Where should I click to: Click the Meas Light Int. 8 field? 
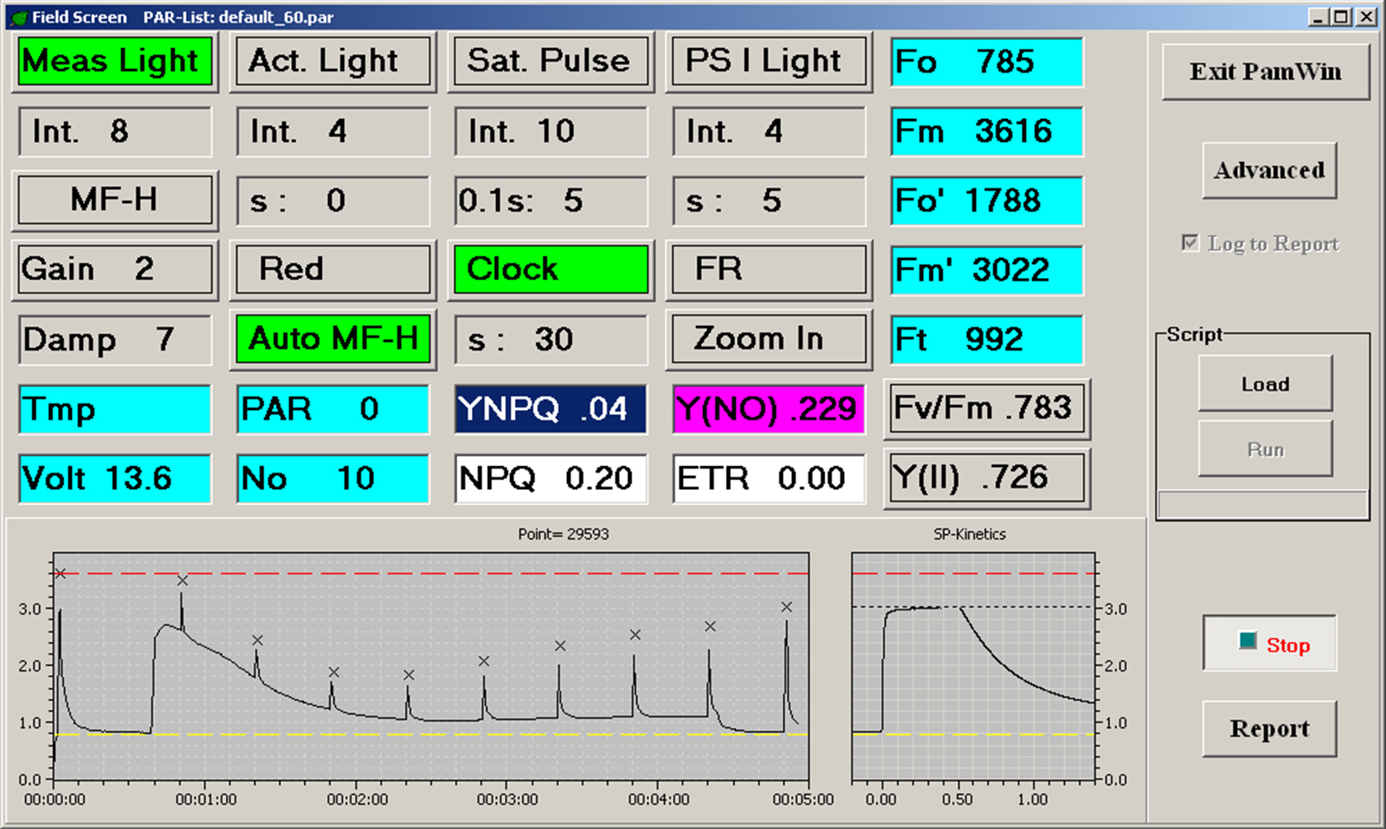tap(115, 131)
